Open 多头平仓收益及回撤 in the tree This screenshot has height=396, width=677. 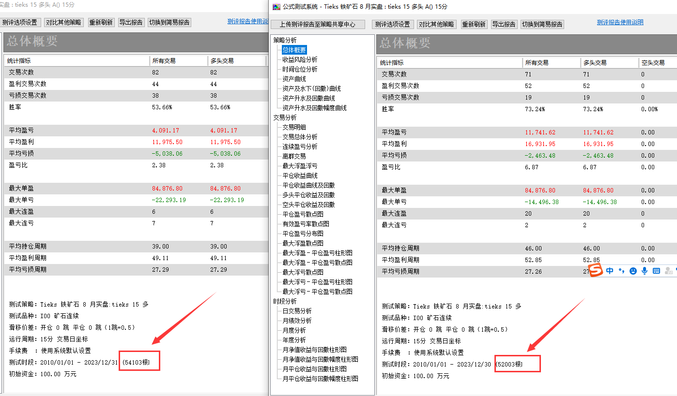click(x=309, y=195)
